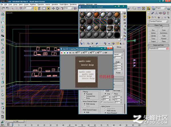This screenshot has height=127, width=171.
Task: Click the GeoSphere primitive button
Action: click(x=164, y=33)
